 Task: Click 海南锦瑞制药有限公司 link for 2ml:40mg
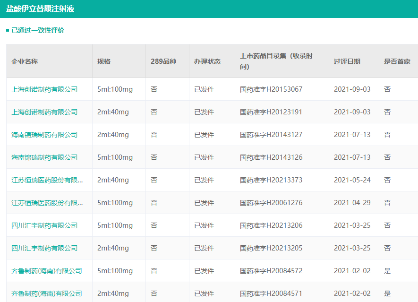click(44, 135)
